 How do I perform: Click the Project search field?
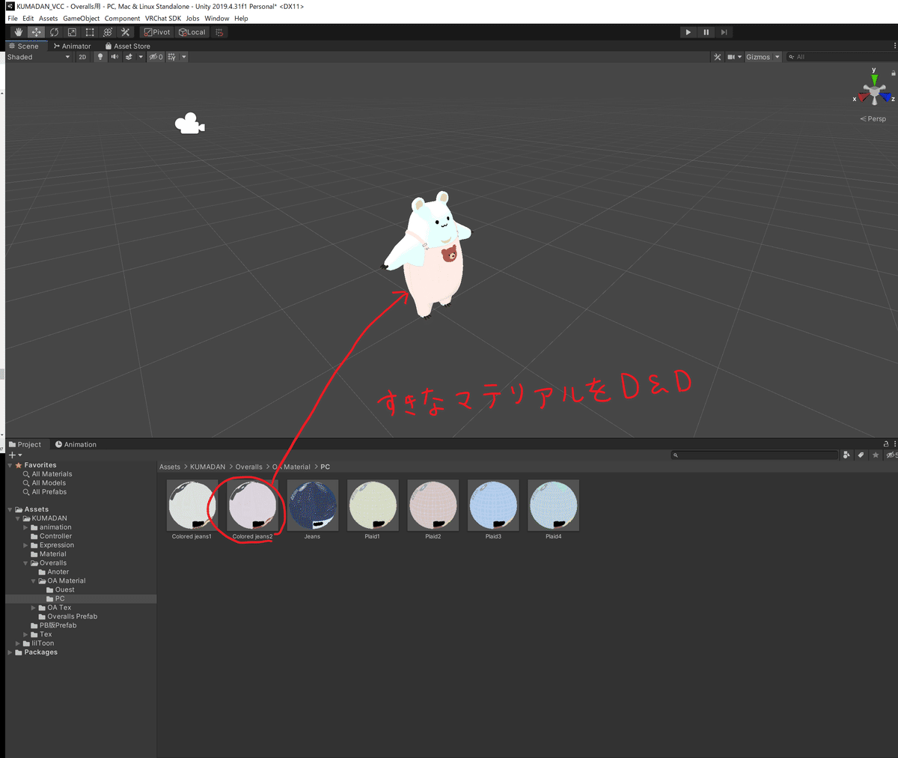point(755,455)
